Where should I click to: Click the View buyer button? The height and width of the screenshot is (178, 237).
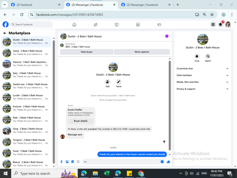(87, 52)
